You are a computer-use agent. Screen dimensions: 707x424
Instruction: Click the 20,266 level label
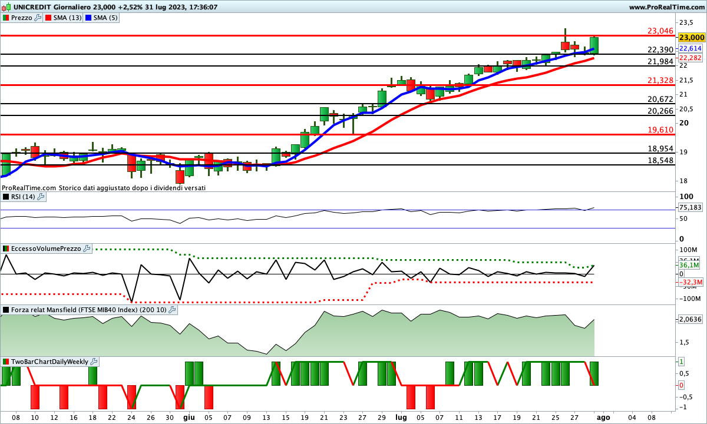coord(660,111)
